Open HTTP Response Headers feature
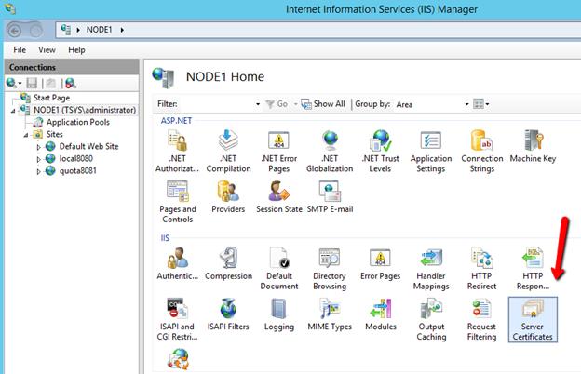Screen dimensions: 581x374 point(533,269)
